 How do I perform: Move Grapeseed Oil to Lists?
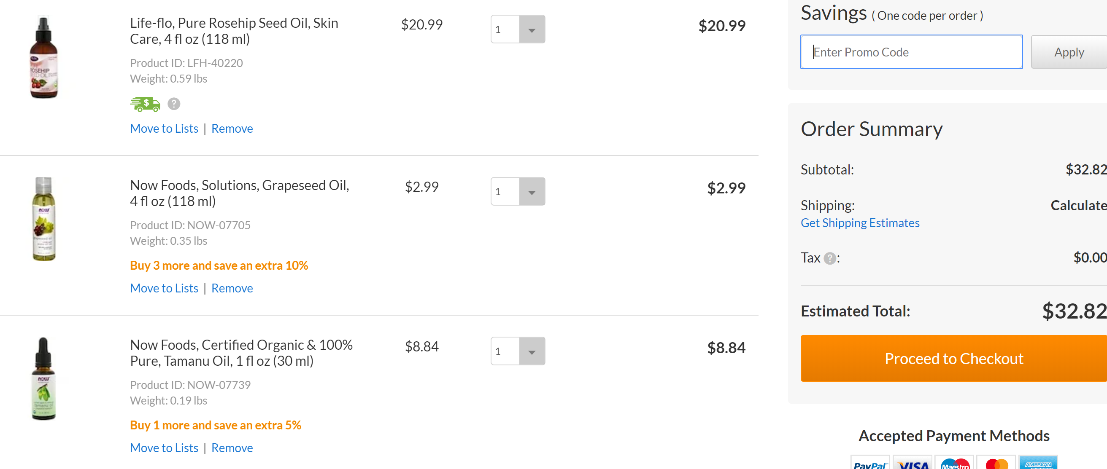tap(164, 288)
